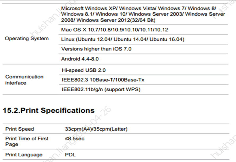
Task: Click the 15.2.Print Specifications heading
Action: click(49, 110)
